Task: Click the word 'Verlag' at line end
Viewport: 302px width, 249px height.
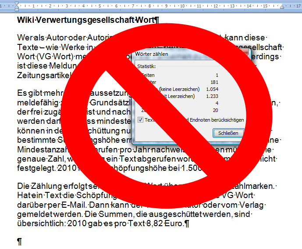Action: [251, 205]
